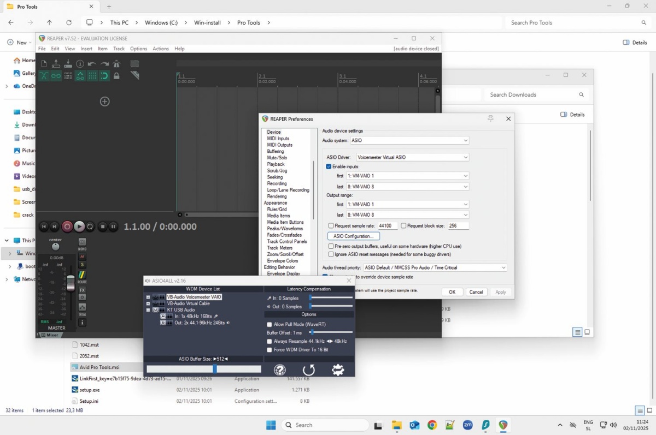Expand VB-Audio Voicemeeter VAIO device
This screenshot has height=435, width=656.
click(x=148, y=297)
